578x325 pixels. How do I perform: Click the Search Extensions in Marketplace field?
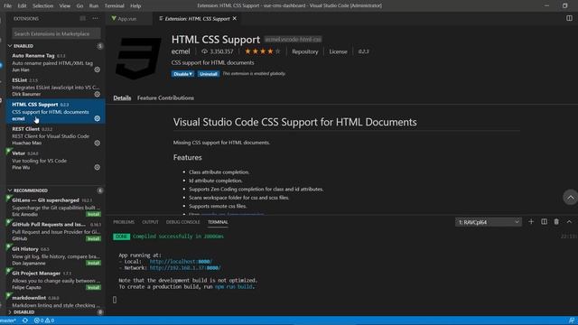pyautogui.click(x=56, y=33)
